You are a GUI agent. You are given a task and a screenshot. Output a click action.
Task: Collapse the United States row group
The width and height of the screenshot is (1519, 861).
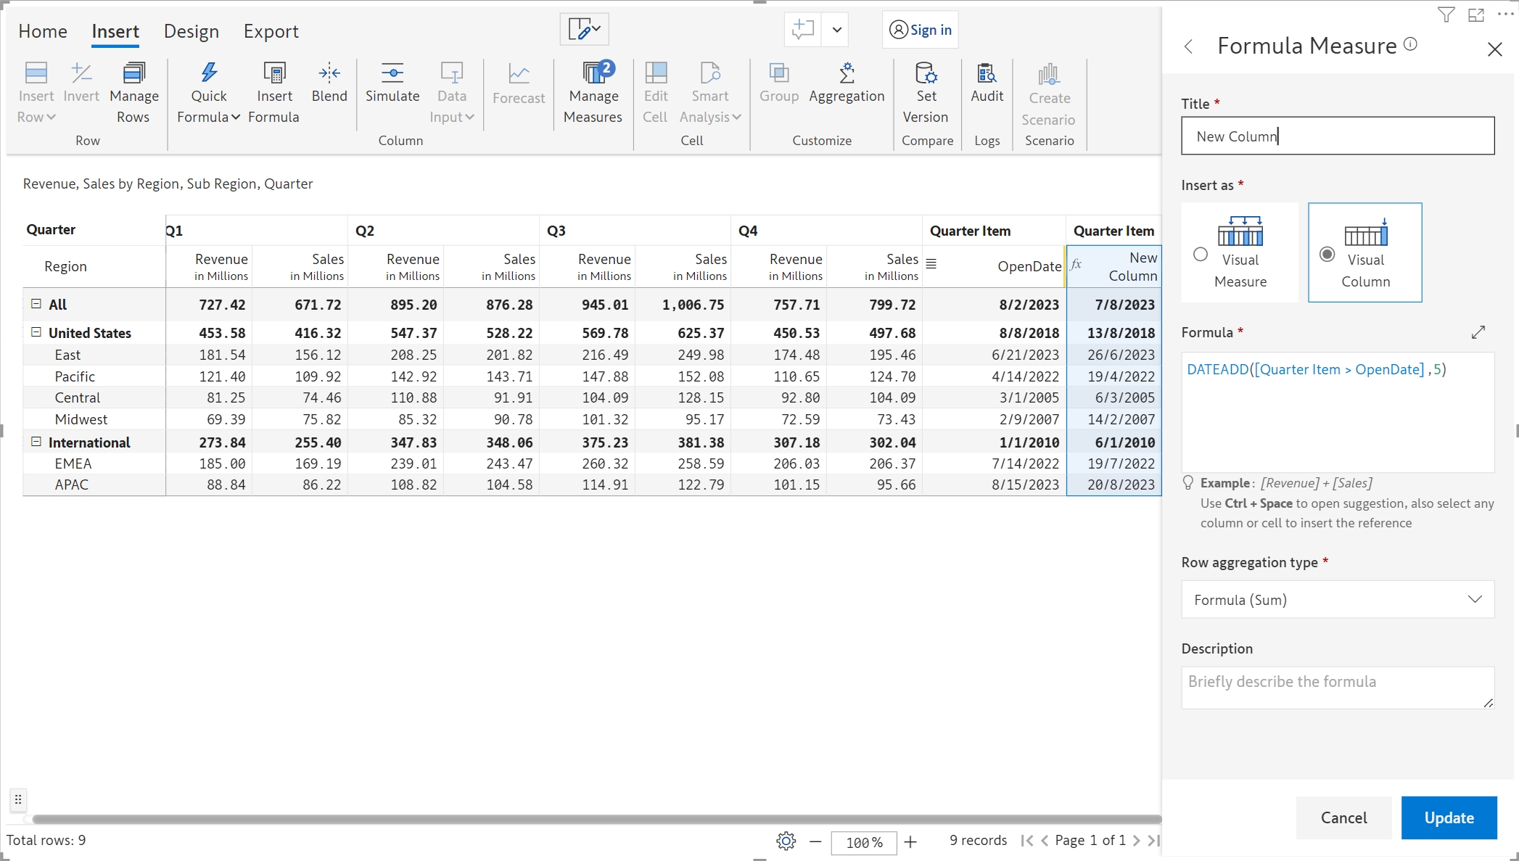pyautogui.click(x=36, y=332)
